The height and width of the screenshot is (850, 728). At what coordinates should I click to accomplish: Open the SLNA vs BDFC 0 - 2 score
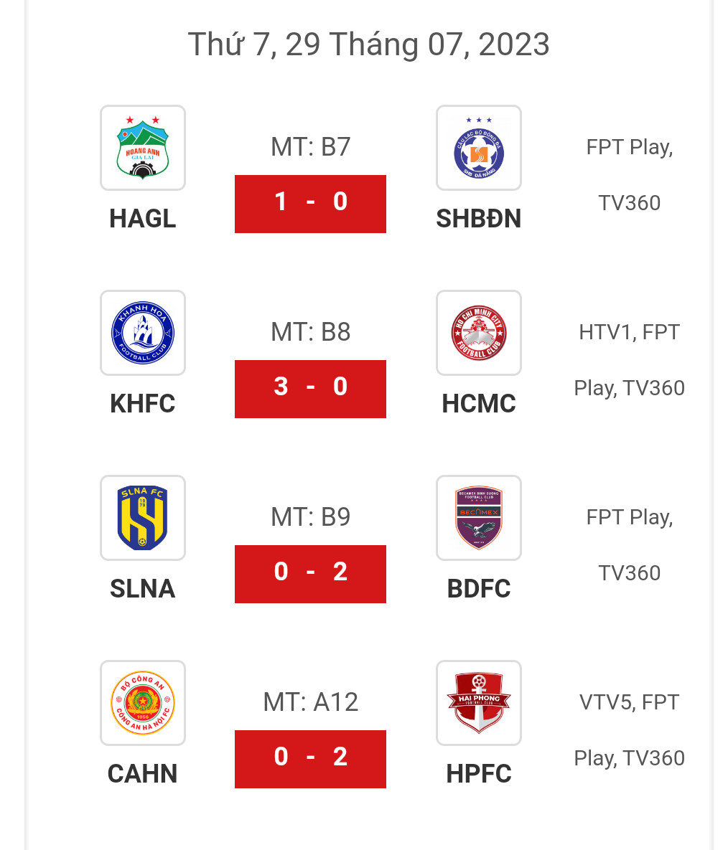(x=310, y=574)
